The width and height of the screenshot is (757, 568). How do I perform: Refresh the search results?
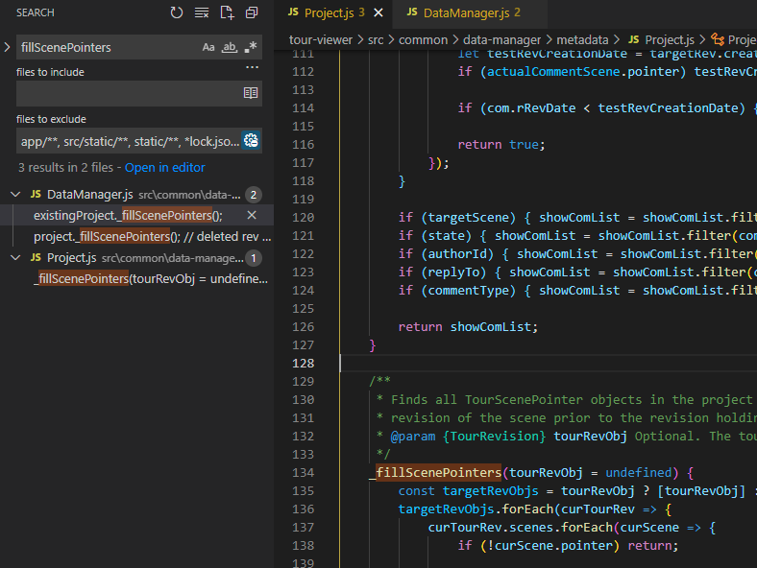click(x=177, y=12)
